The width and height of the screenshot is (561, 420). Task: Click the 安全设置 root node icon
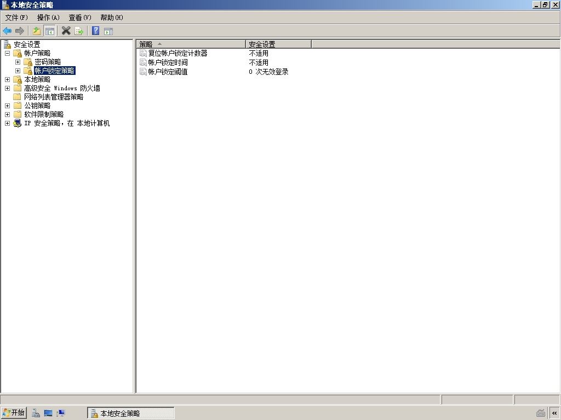click(7, 45)
